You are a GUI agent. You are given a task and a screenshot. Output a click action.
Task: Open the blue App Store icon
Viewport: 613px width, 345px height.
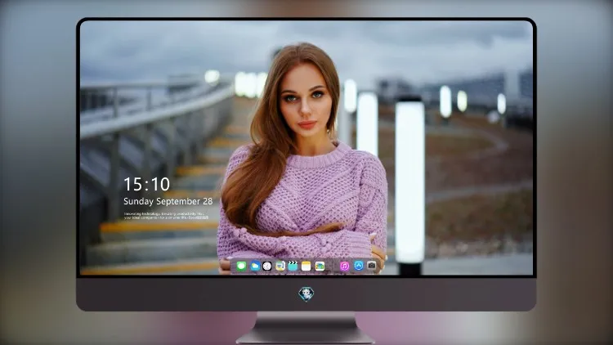[359, 266]
